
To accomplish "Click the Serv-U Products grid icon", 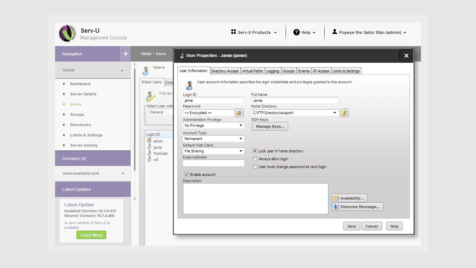I will click(234, 32).
